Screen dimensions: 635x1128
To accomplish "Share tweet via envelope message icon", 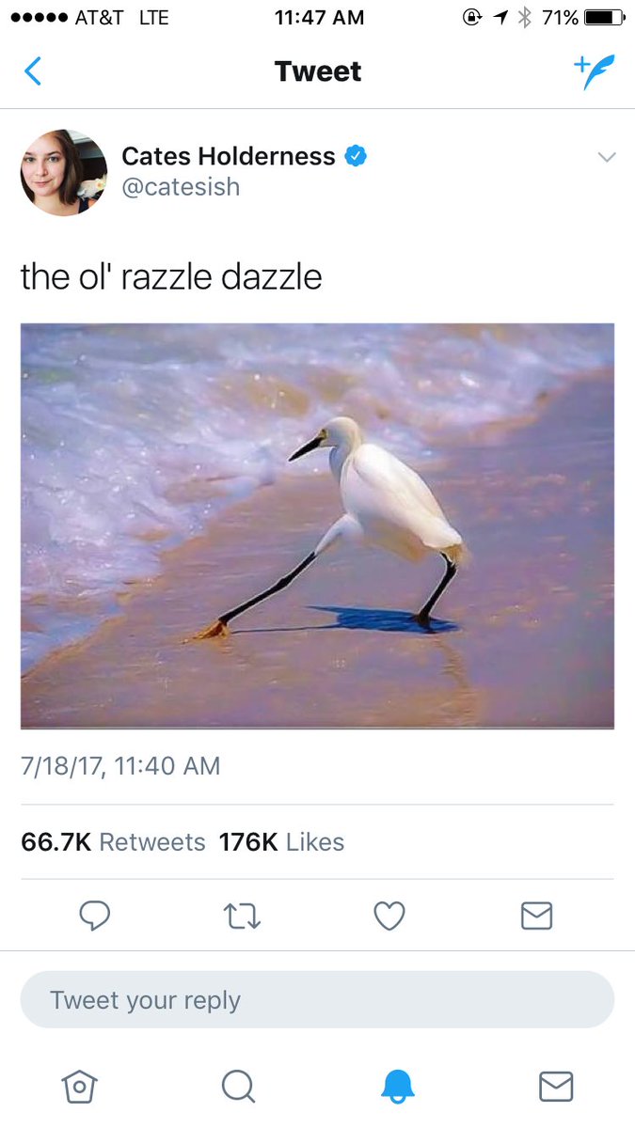I will point(536,916).
